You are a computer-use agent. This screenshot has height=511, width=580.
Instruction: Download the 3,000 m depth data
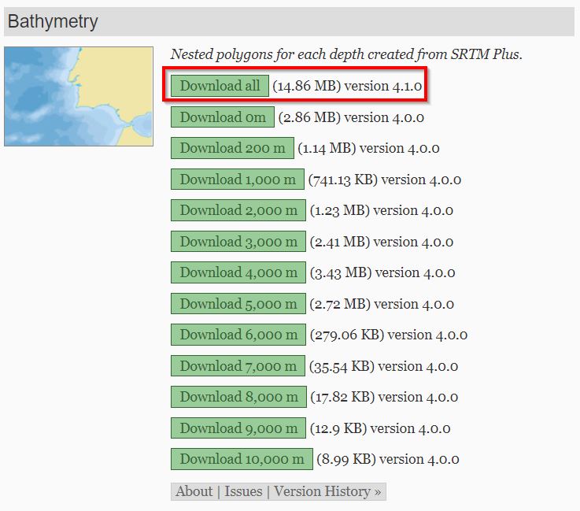click(238, 242)
